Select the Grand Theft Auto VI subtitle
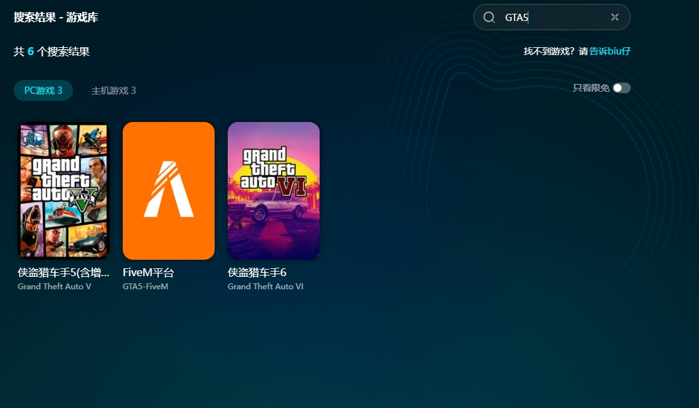 (x=265, y=287)
